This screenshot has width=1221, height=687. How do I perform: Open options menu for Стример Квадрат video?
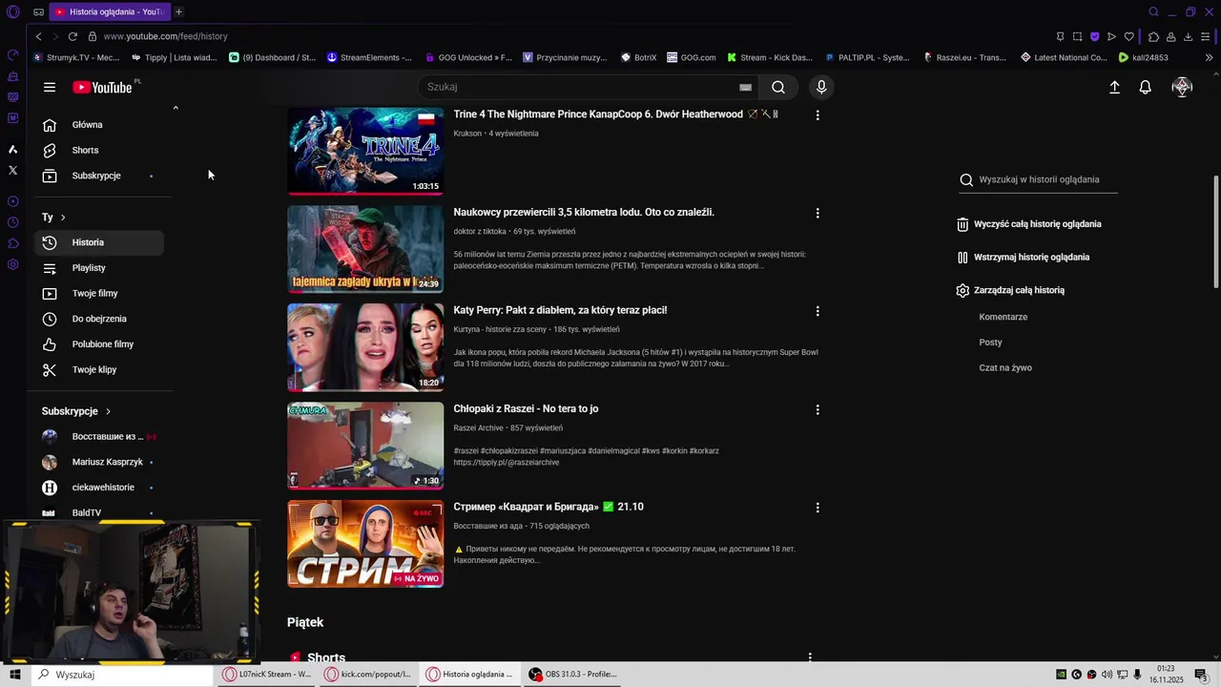817,508
